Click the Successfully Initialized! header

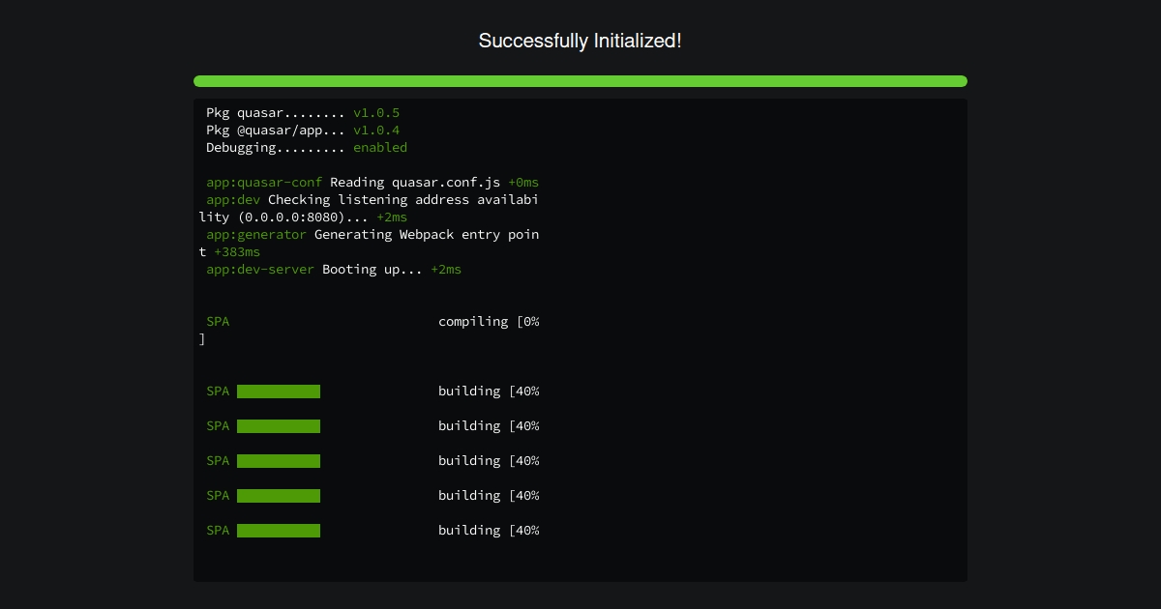tap(580, 41)
